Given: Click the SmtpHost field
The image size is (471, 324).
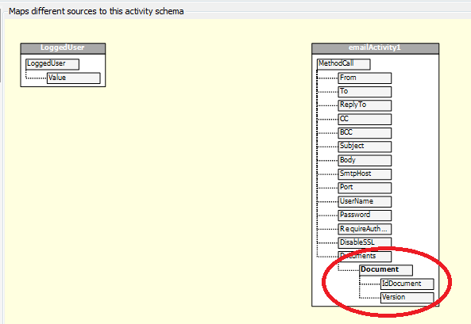Looking at the screenshot, I should point(365,174).
